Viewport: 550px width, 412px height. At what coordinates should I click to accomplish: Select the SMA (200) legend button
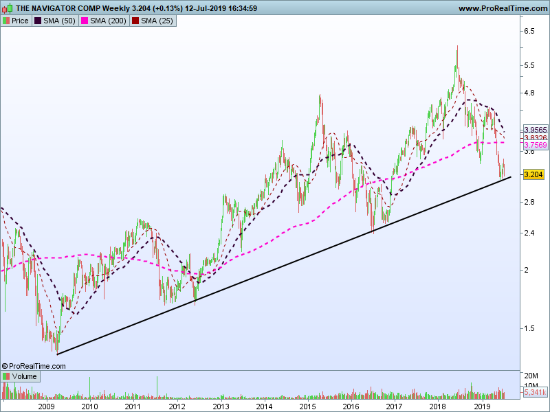pos(104,21)
